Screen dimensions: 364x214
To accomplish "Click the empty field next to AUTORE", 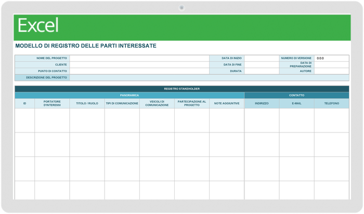I will tap(332, 71).
